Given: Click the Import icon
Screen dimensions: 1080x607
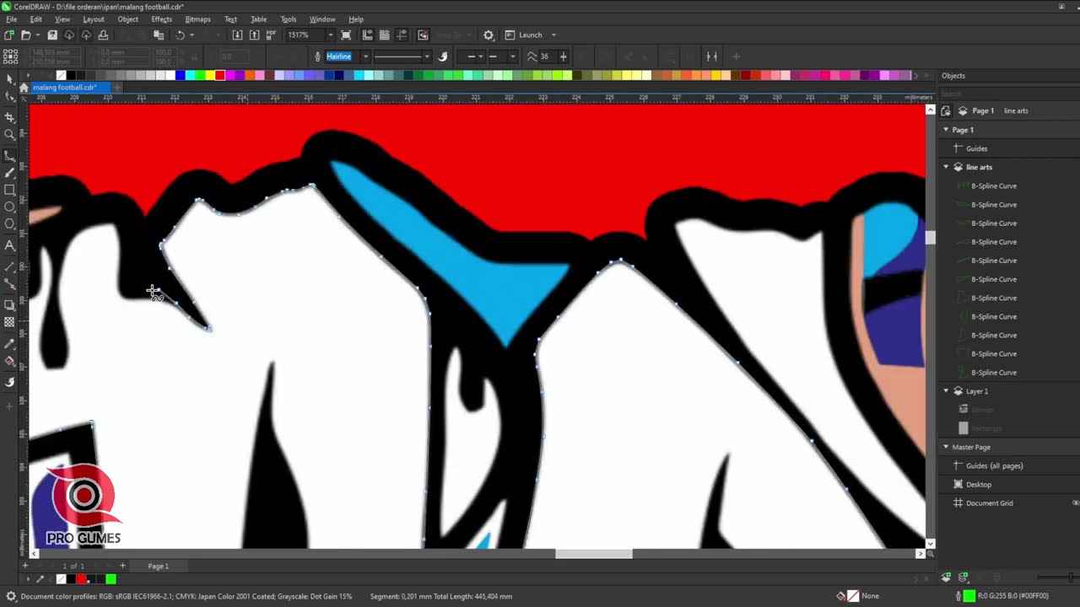Looking at the screenshot, I should (x=237, y=35).
